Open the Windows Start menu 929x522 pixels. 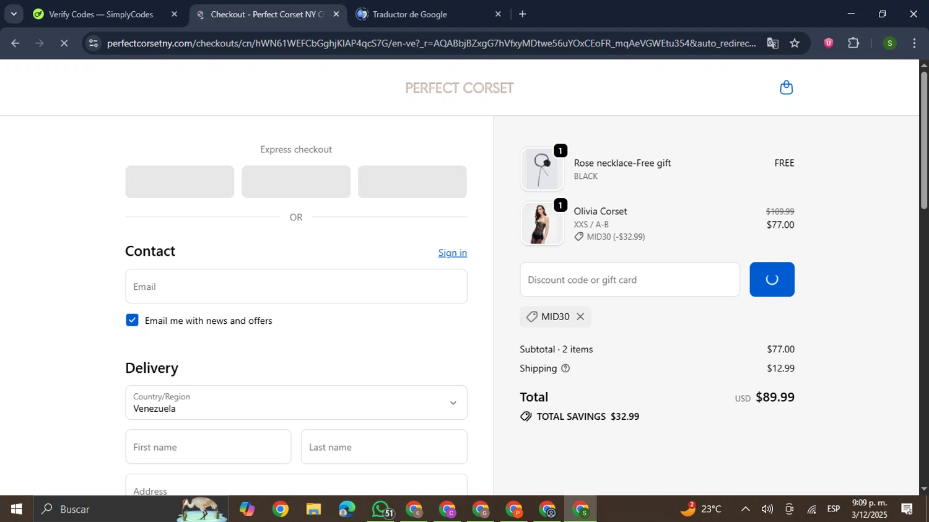(16, 509)
